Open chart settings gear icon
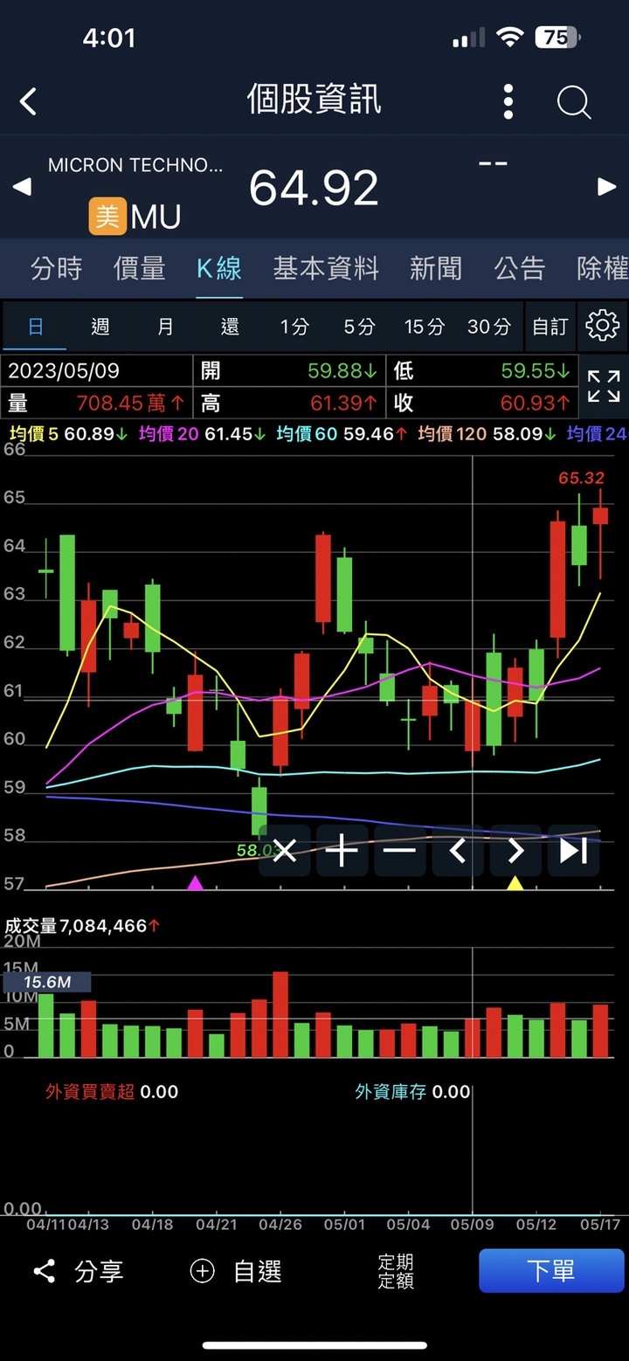Viewport: 629px width, 1361px height. pyautogui.click(x=602, y=326)
